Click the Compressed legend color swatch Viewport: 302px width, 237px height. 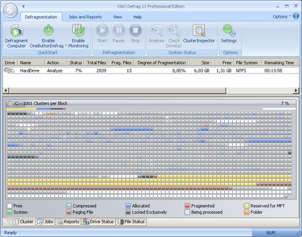point(69,206)
